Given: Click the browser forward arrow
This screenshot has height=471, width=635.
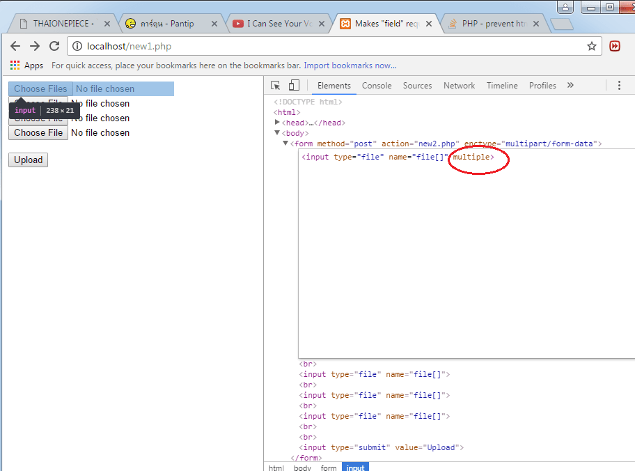Looking at the screenshot, I should coord(35,47).
